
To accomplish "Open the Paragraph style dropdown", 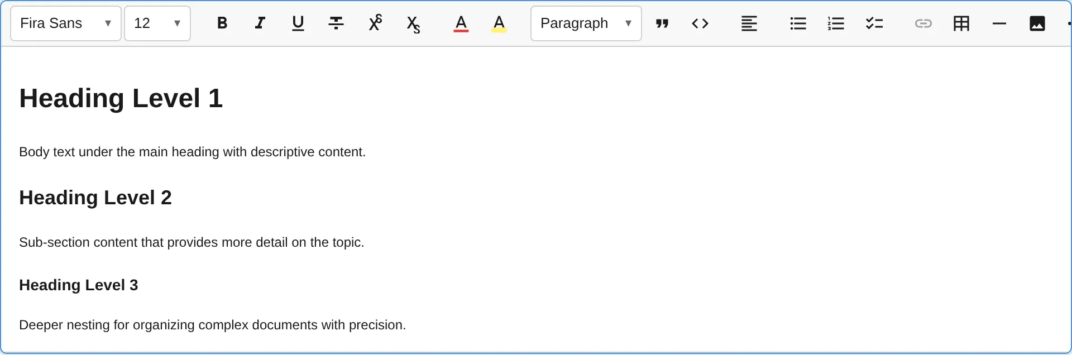I will click(586, 23).
